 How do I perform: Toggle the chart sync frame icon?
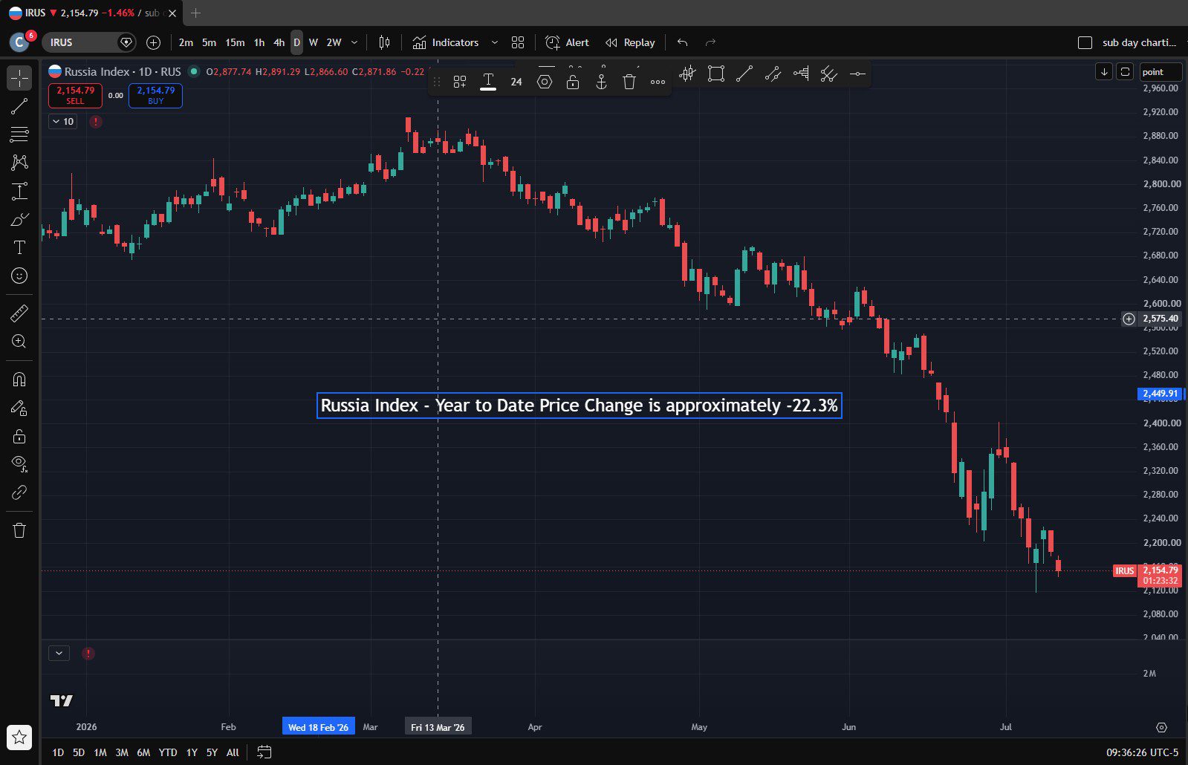click(1126, 71)
